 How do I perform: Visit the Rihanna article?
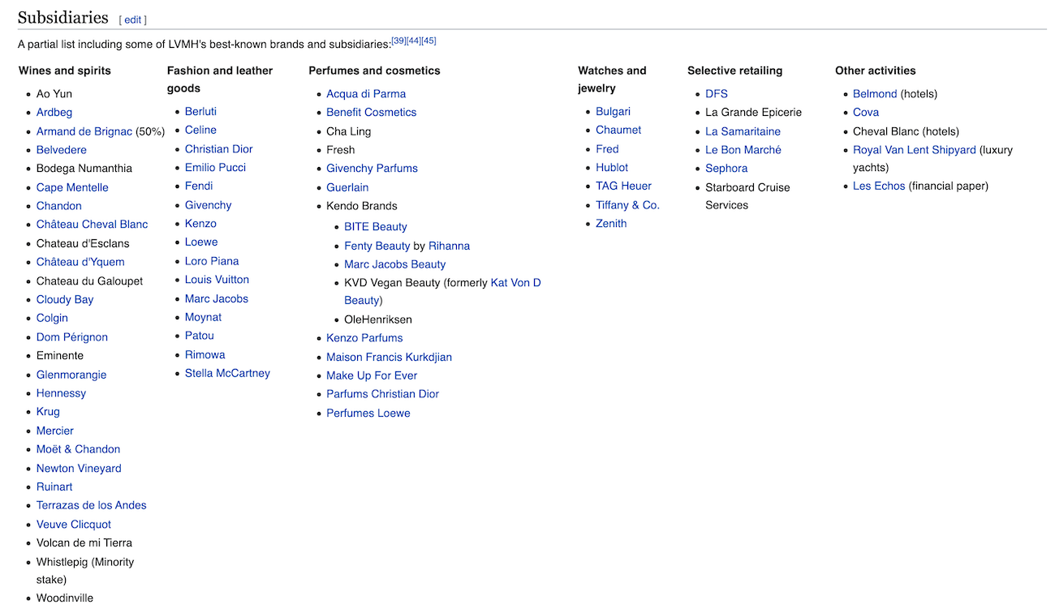pyautogui.click(x=450, y=246)
